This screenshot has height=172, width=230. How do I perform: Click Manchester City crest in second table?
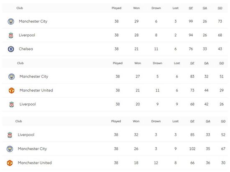(x=12, y=76)
